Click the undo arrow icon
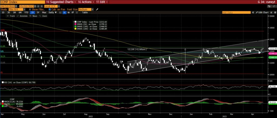277x118 pixels. pyautogui.click(x=269, y=6)
